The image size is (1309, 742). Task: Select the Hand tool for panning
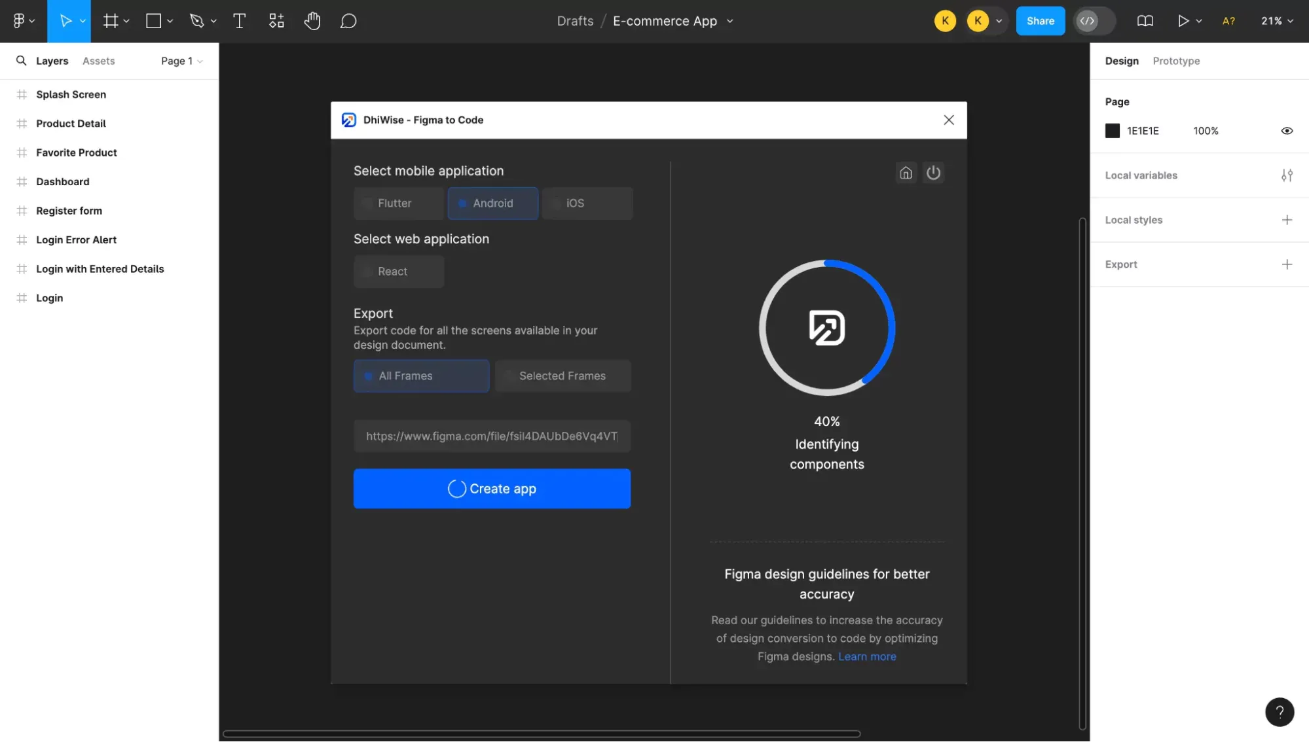[312, 21]
